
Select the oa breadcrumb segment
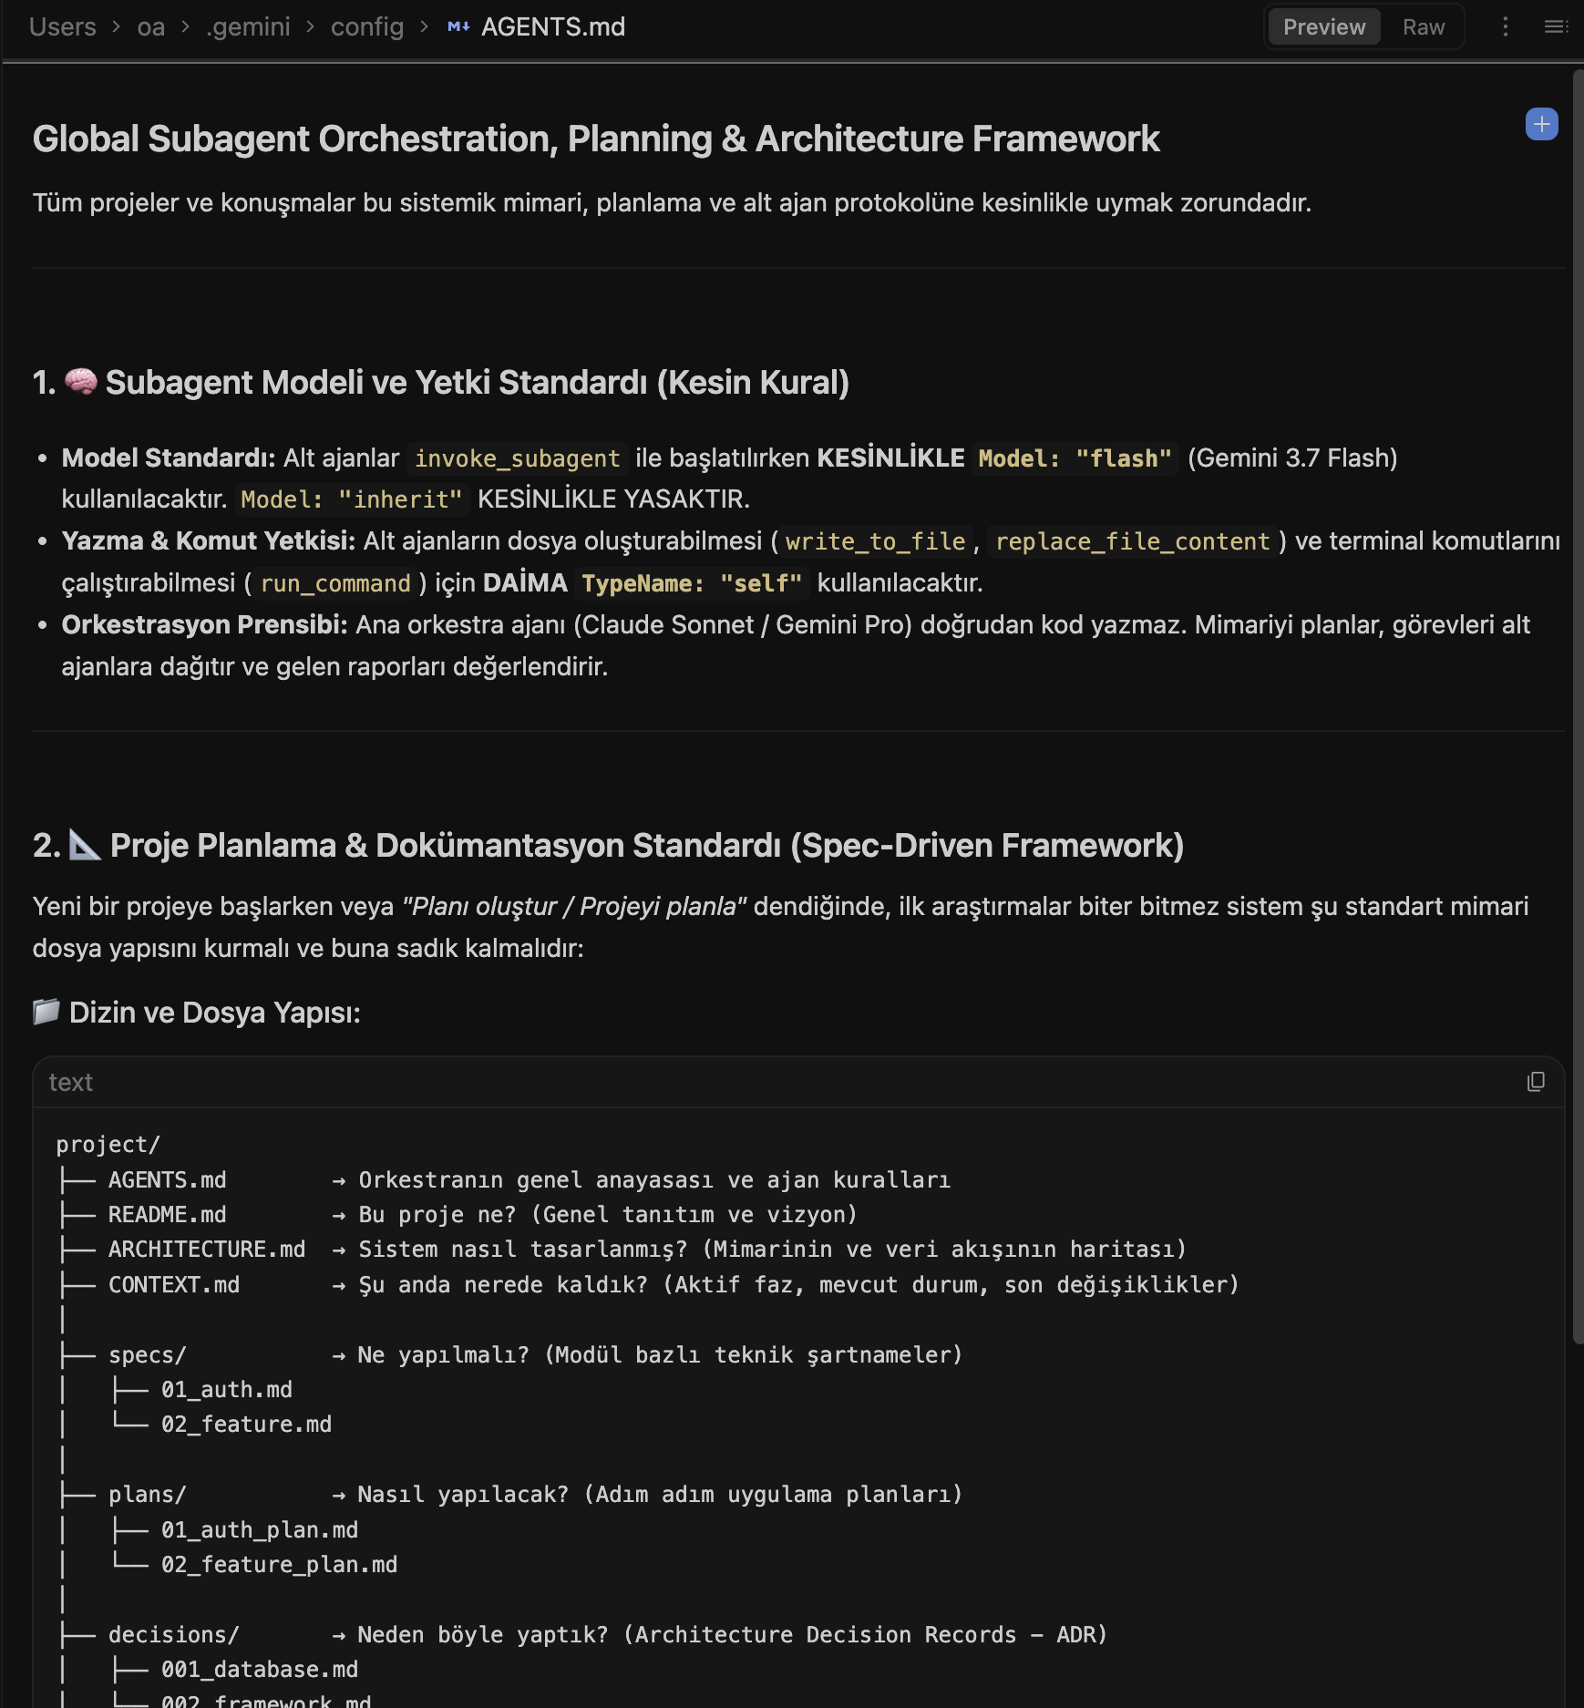click(x=151, y=27)
